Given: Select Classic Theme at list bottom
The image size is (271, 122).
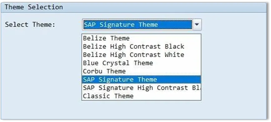Looking at the screenshot, I should pos(141,96).
